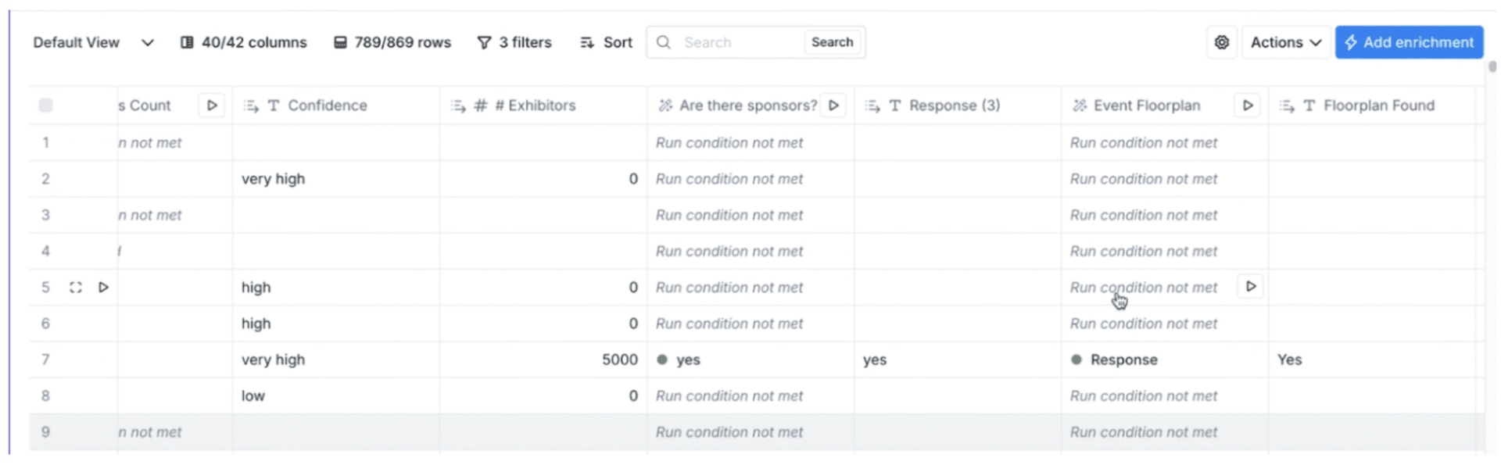Open the 3 filters panel
Viewport: 1501px width, 465px height.
[514, 42]
